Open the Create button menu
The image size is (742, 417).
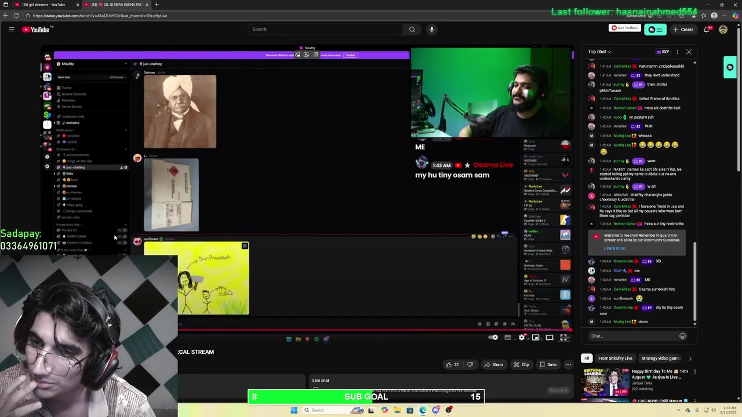click(x=683, y=30)
